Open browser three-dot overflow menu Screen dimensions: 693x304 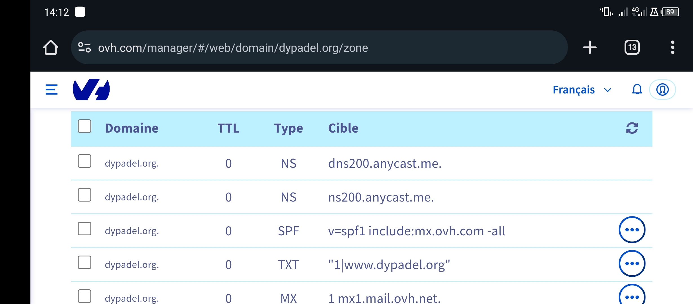point(672,47)
